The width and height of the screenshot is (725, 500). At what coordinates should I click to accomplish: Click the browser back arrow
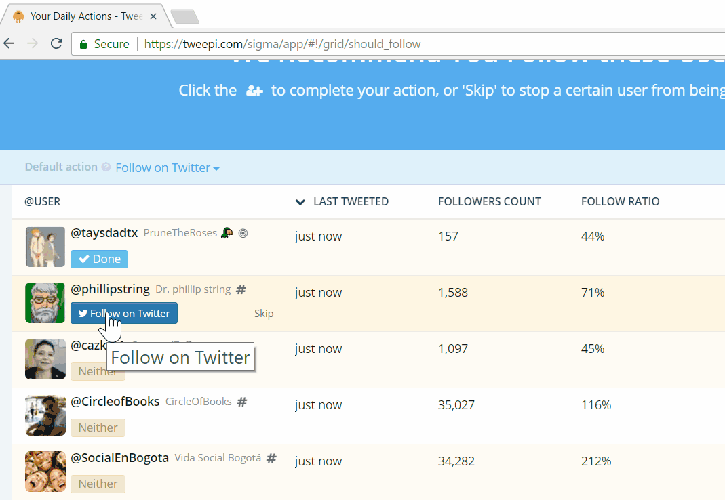click(x=9, y=44)
